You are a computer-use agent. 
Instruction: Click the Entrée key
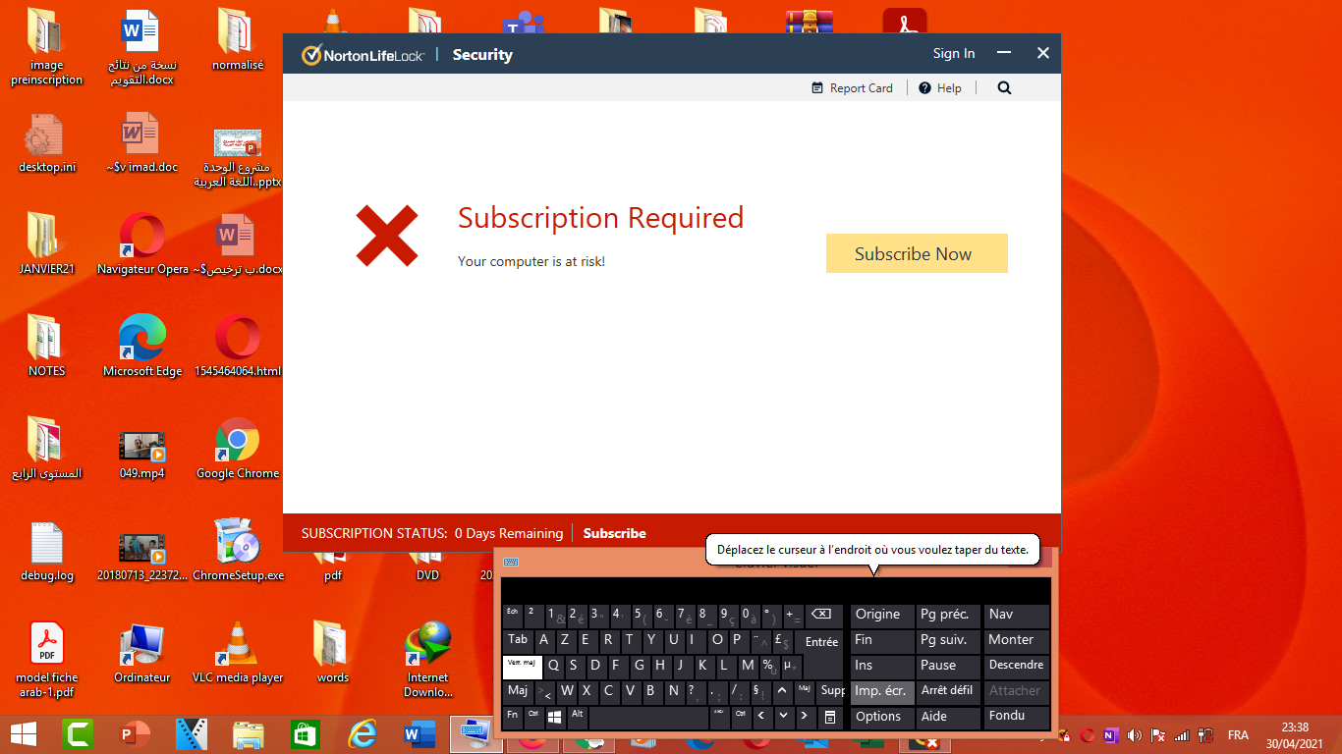pyautogui.click(x=821, y=642)
